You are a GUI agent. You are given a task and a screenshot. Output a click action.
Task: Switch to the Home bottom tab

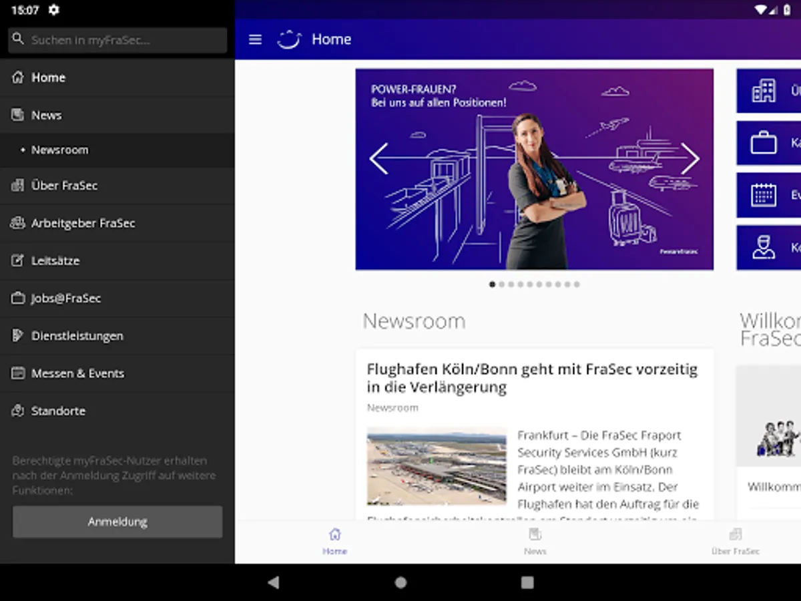pyautogui.click(x=334, y=542)
